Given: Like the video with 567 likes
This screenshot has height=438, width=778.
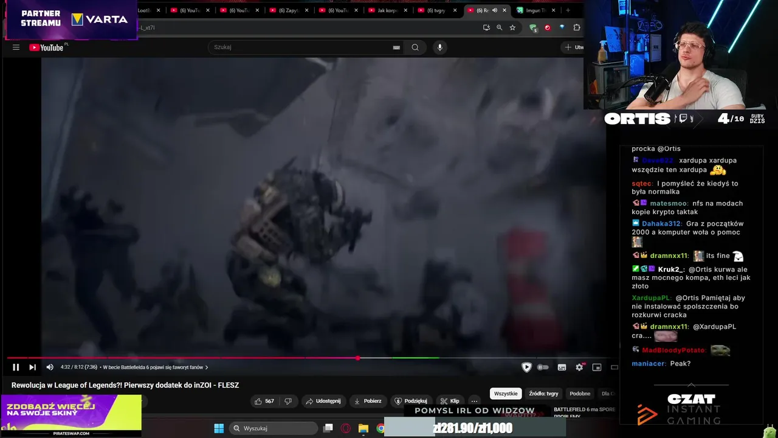Looking at the screenshot, I should (264, 401).
